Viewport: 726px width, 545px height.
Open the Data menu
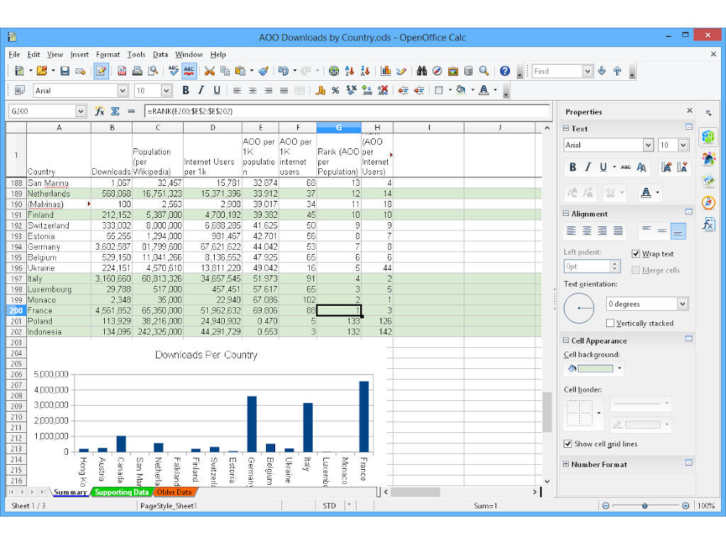(160, 54)
